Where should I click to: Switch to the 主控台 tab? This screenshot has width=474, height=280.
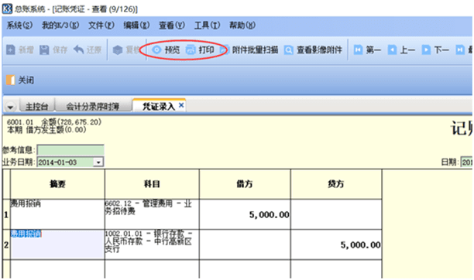[36, 106]
